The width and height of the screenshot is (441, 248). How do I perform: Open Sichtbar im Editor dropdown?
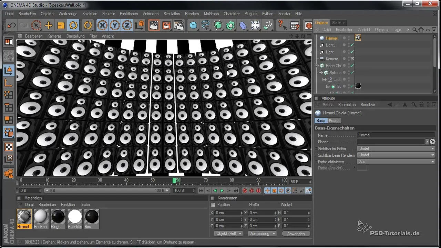[x=396, y=148]
